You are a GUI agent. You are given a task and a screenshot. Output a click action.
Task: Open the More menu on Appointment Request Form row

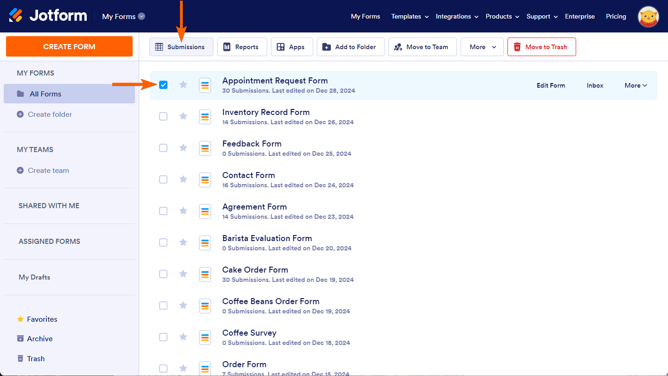click(636, 85)
